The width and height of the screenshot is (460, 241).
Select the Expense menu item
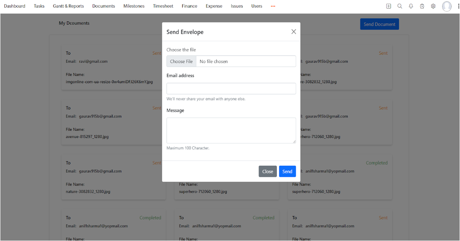point(214,6)
